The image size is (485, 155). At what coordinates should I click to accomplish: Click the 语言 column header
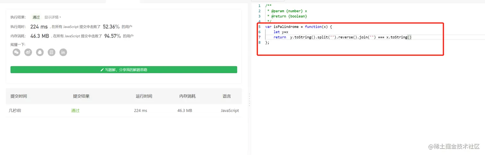coord(227,96)
